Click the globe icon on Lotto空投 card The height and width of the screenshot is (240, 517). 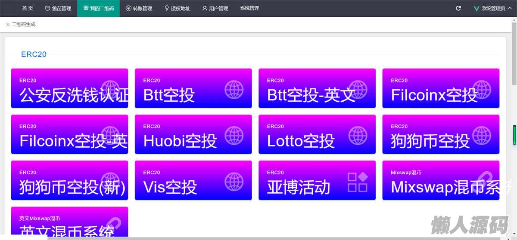coord(358,135)
